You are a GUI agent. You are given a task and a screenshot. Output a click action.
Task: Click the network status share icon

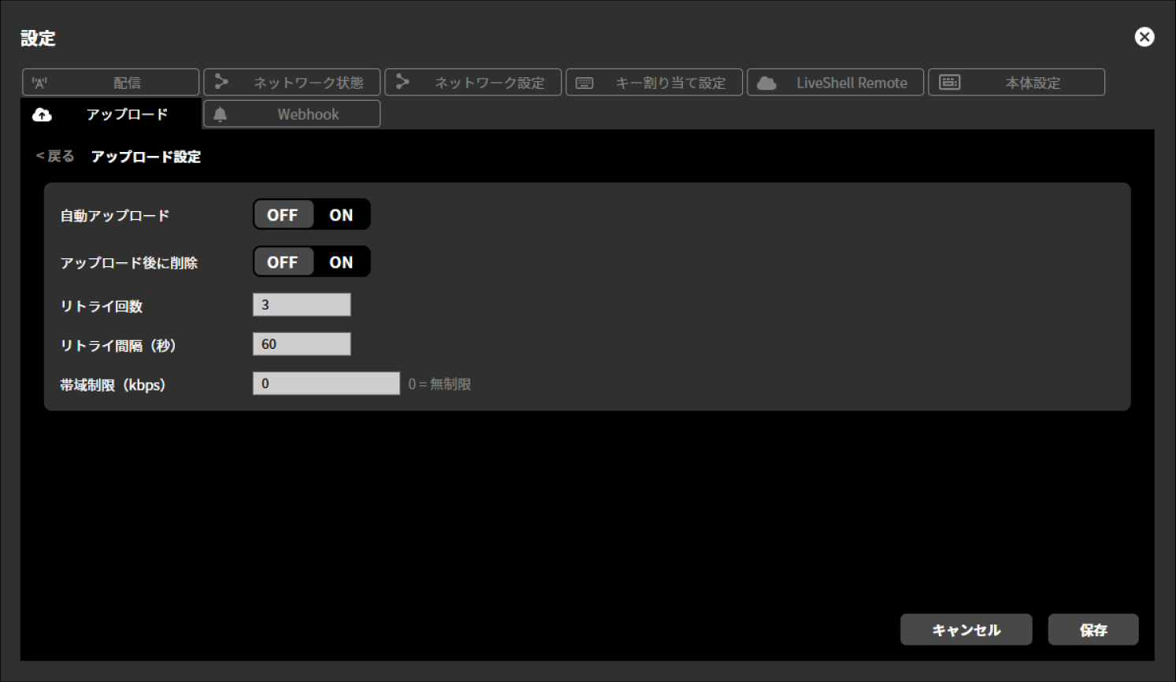coord(221,82)
